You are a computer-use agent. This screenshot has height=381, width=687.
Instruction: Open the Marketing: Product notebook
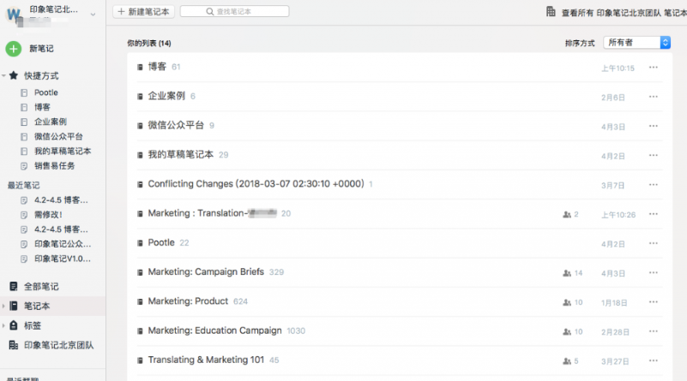point(188,301)
